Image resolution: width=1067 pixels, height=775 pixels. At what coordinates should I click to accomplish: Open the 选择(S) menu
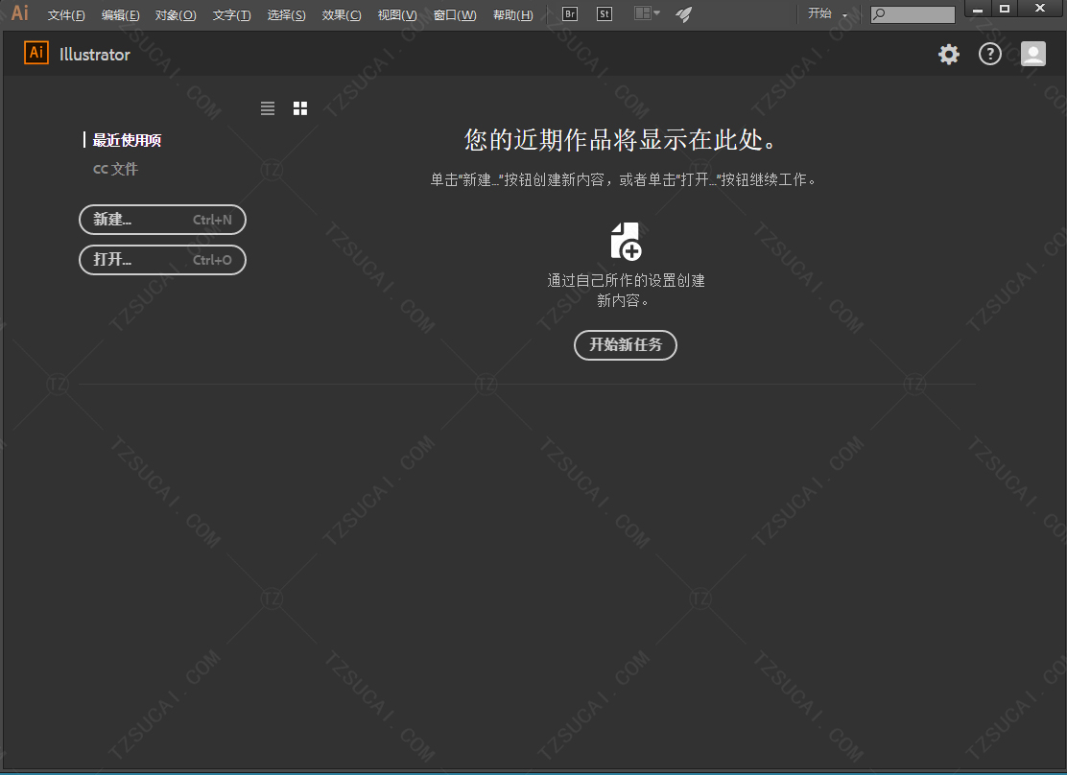pyautogui.click(x=287, y=15)
